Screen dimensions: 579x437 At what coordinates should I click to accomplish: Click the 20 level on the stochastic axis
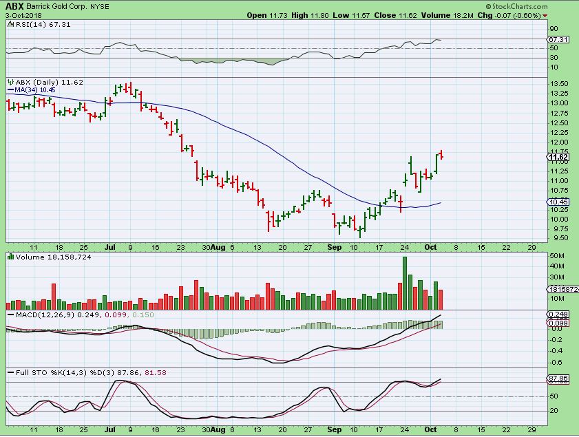tap(554, 411)
